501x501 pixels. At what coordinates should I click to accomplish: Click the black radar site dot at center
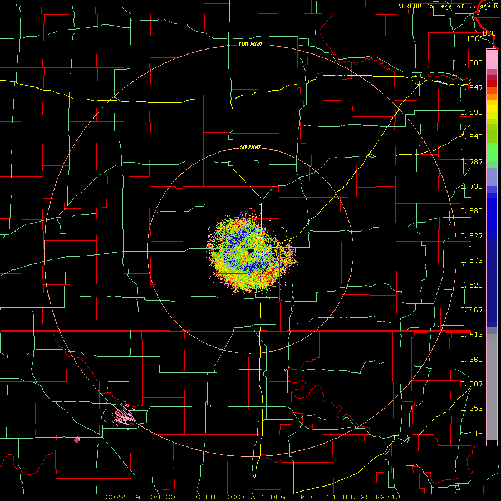(250, 251)
